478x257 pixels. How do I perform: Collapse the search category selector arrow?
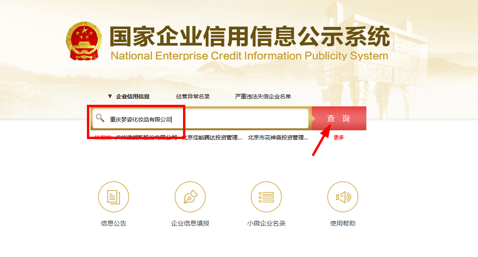pos(111,96)
